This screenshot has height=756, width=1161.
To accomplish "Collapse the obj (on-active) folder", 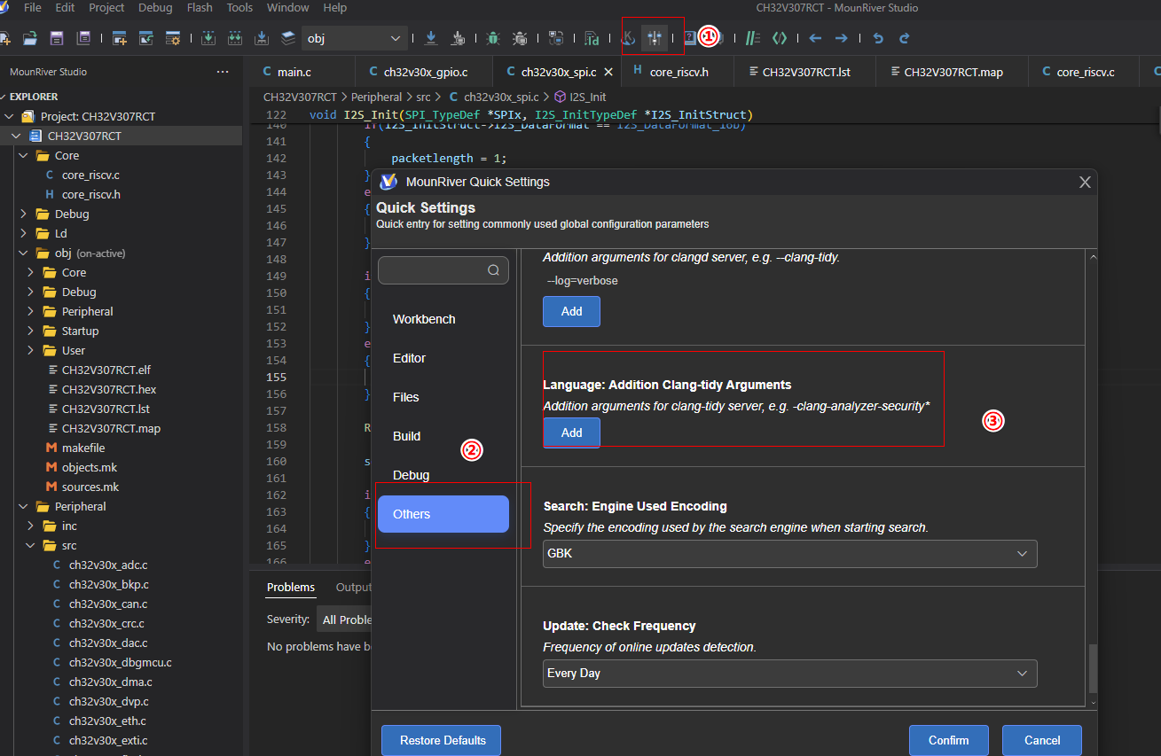I will click(x=24, y=253).
